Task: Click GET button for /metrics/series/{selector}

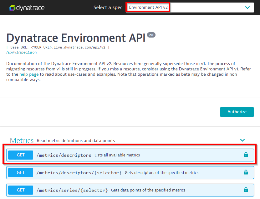Action: click(x=21, y=190)
